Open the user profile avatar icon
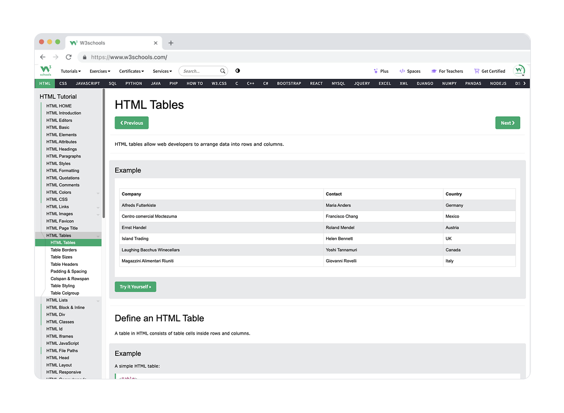 coord(519,71)
